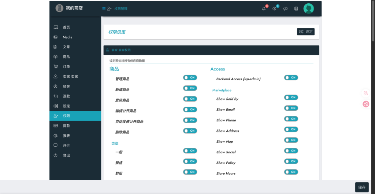This screenshot has width=375, height=194.
Task: Click the 订单 shopping cart icon
Action: pyautogui.click(x=56, y=67)
